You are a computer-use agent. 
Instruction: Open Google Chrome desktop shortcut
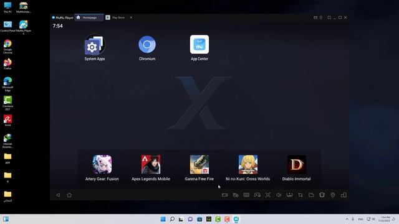pyautogui.click(x=7, y=46)
